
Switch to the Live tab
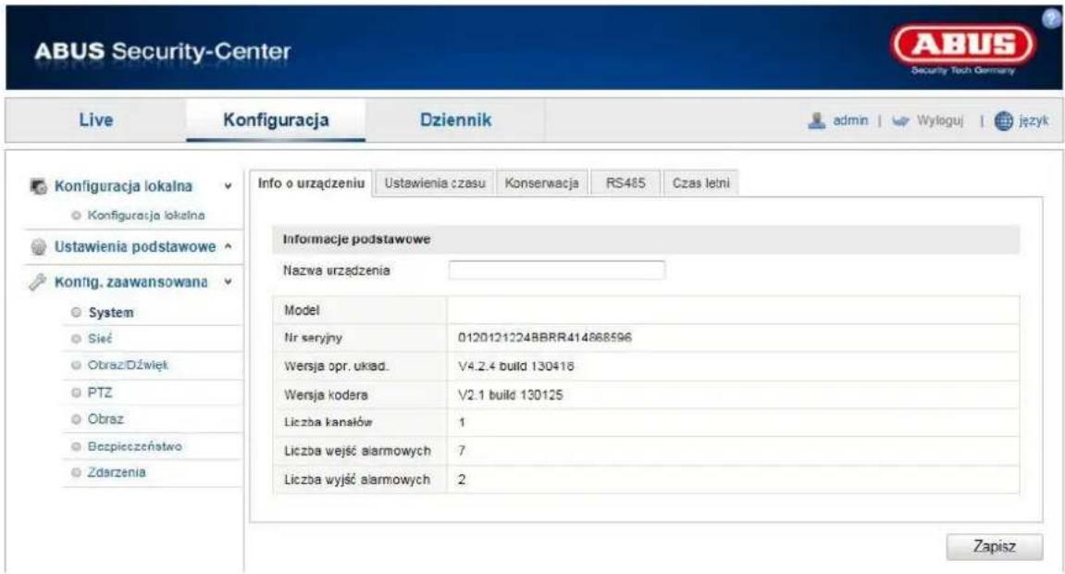[x=96, y=120]
